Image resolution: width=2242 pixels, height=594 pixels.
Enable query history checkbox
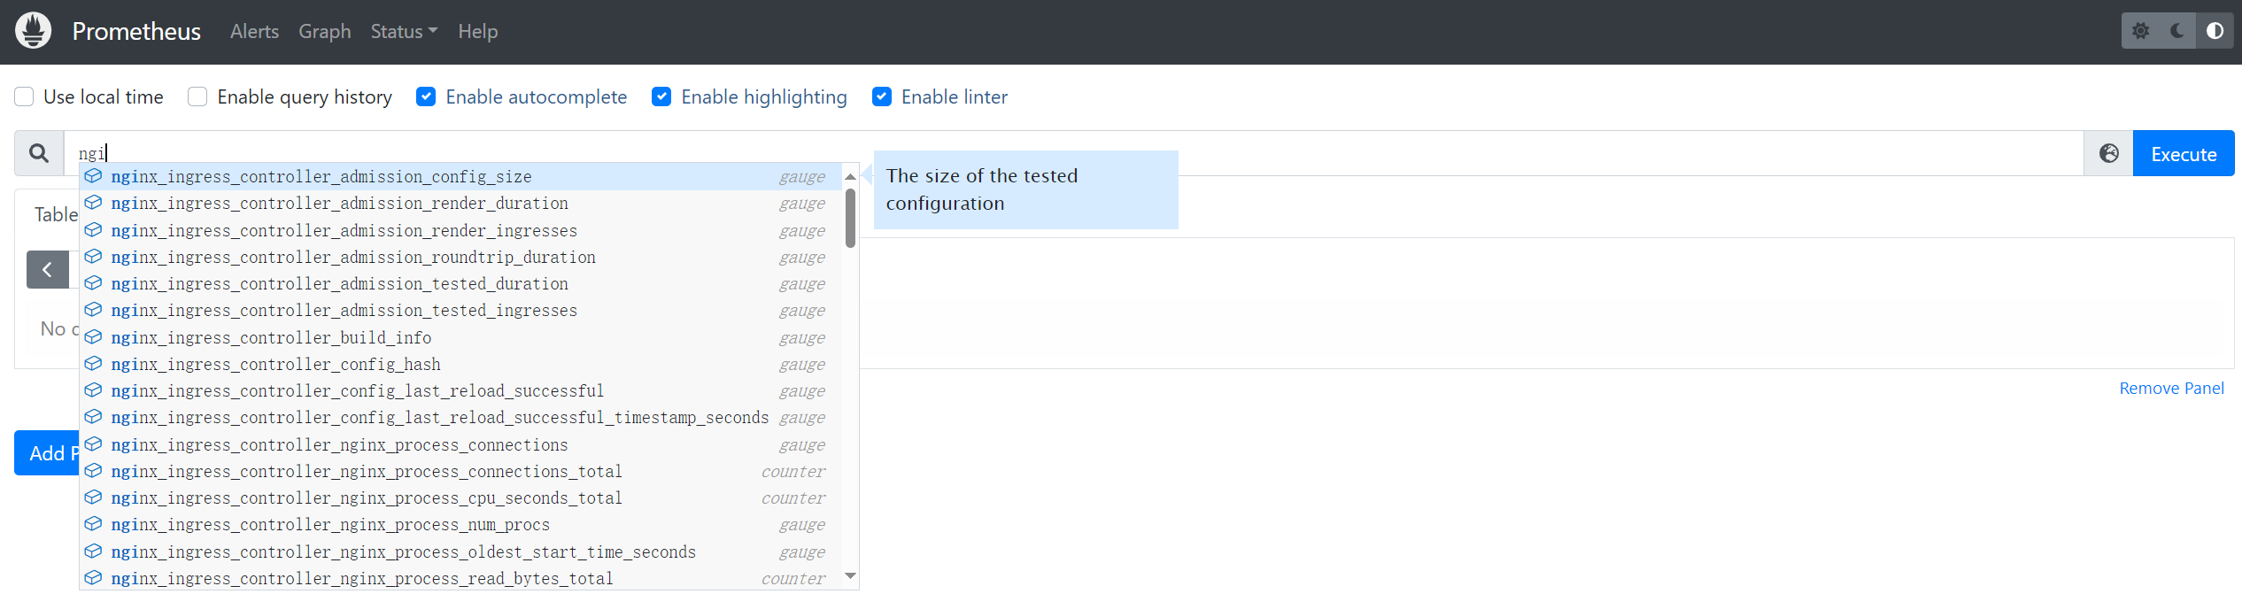[197, 96]
